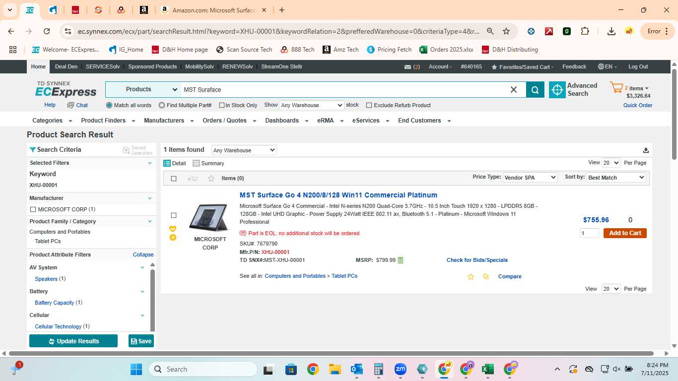Check the MICROSOFT CORP manufacturer filter

point(33,209)
